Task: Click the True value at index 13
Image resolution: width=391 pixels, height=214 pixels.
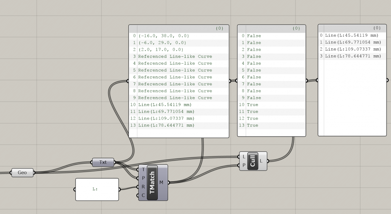Action: pyautogui.click(x=271, y=125)
